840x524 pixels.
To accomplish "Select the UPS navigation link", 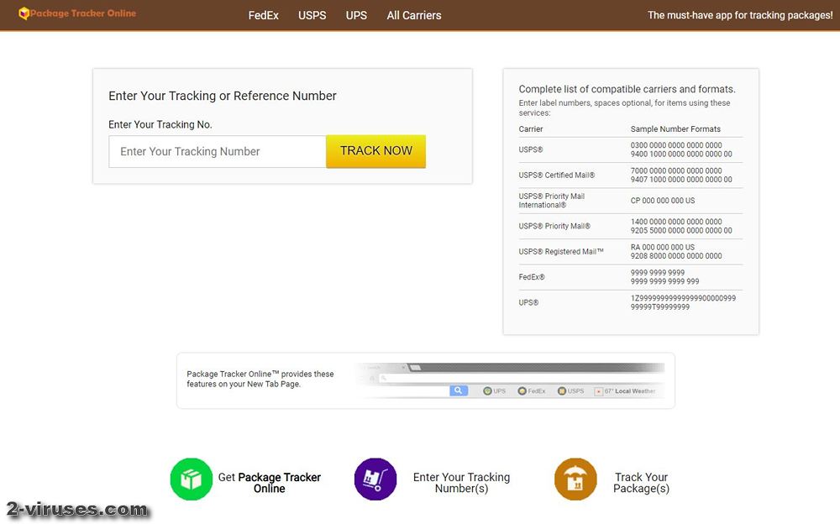I will click(x=355, y=15).
